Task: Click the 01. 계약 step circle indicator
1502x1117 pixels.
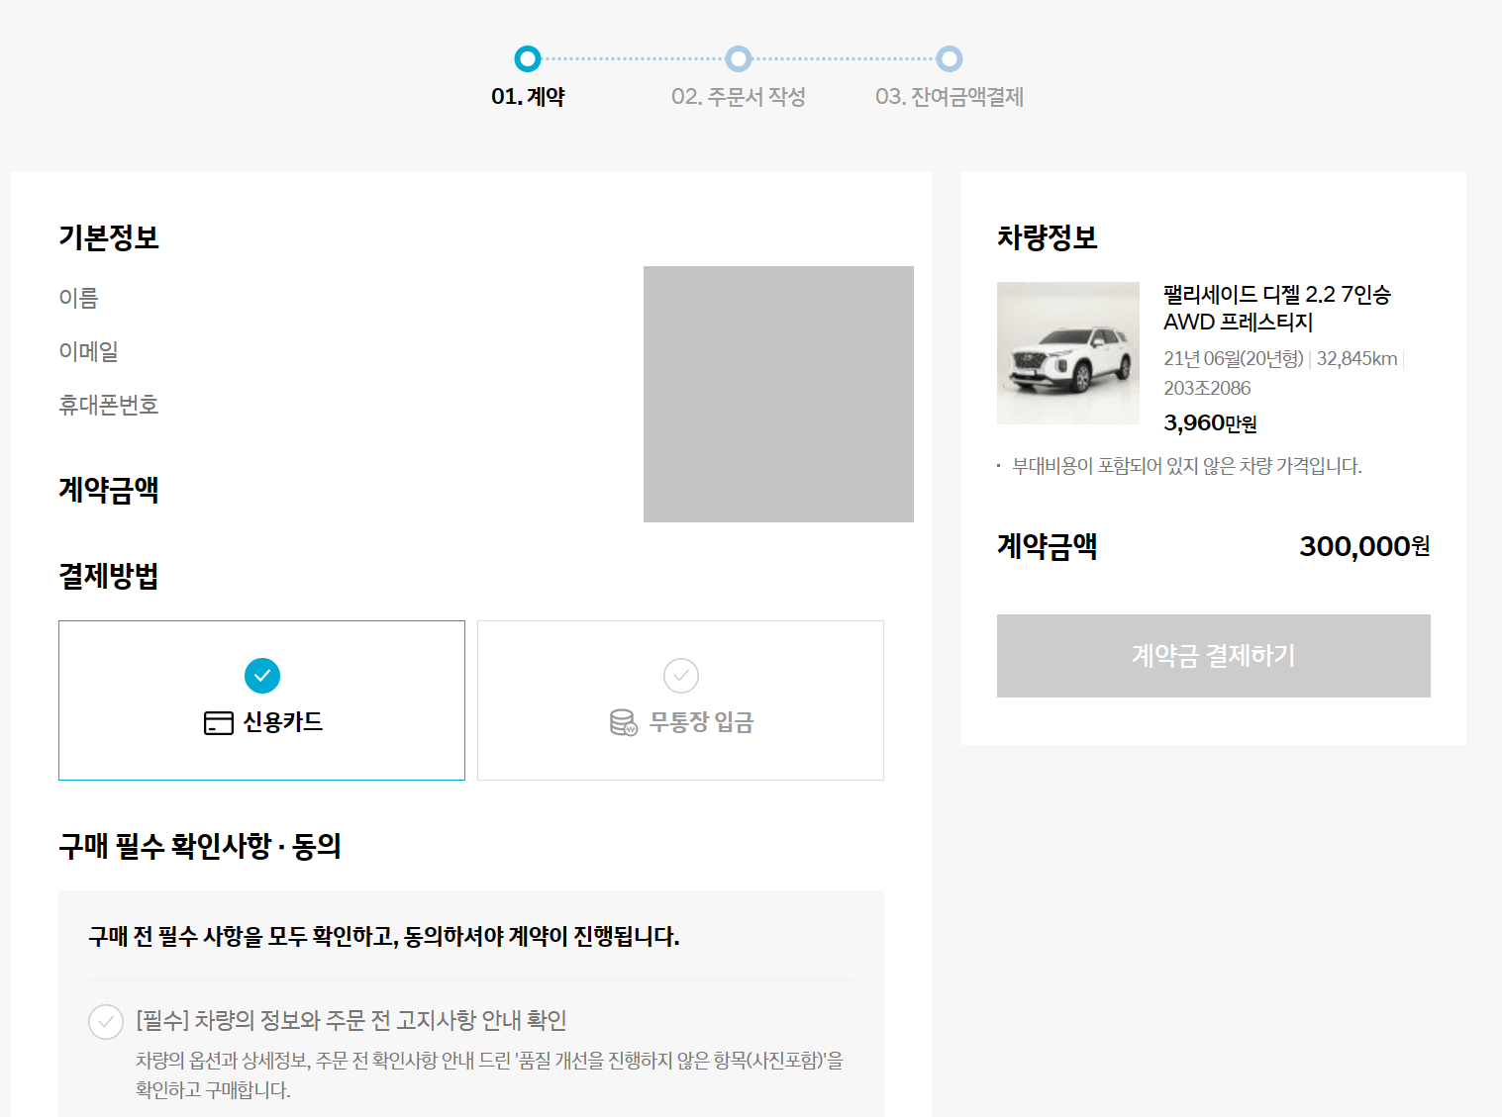Action: [x=527, y=59]
